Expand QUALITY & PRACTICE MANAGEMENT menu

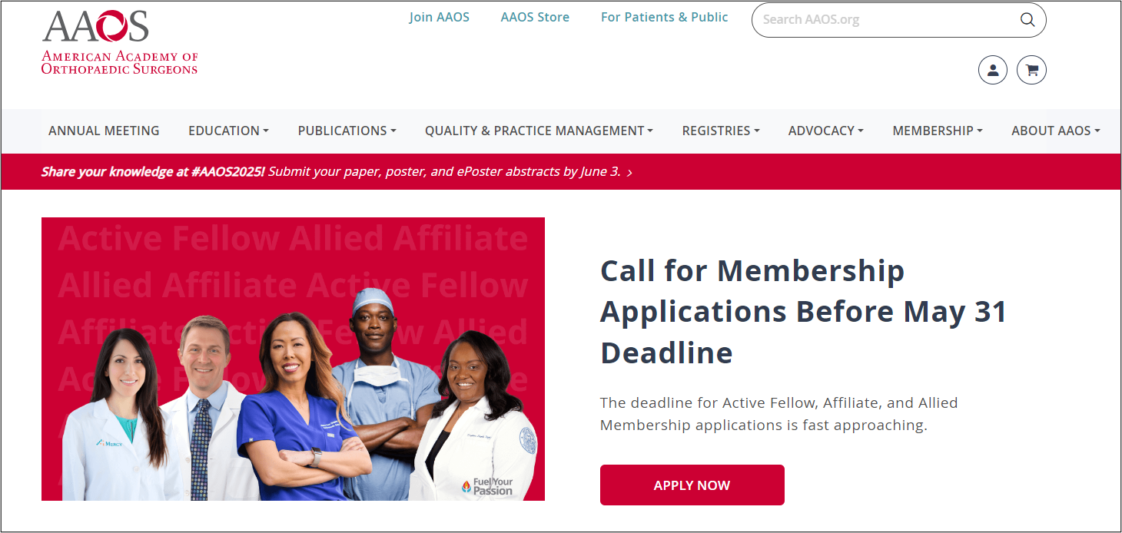point(538,131)
